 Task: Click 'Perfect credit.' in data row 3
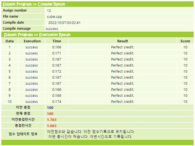tap(123, 59)
